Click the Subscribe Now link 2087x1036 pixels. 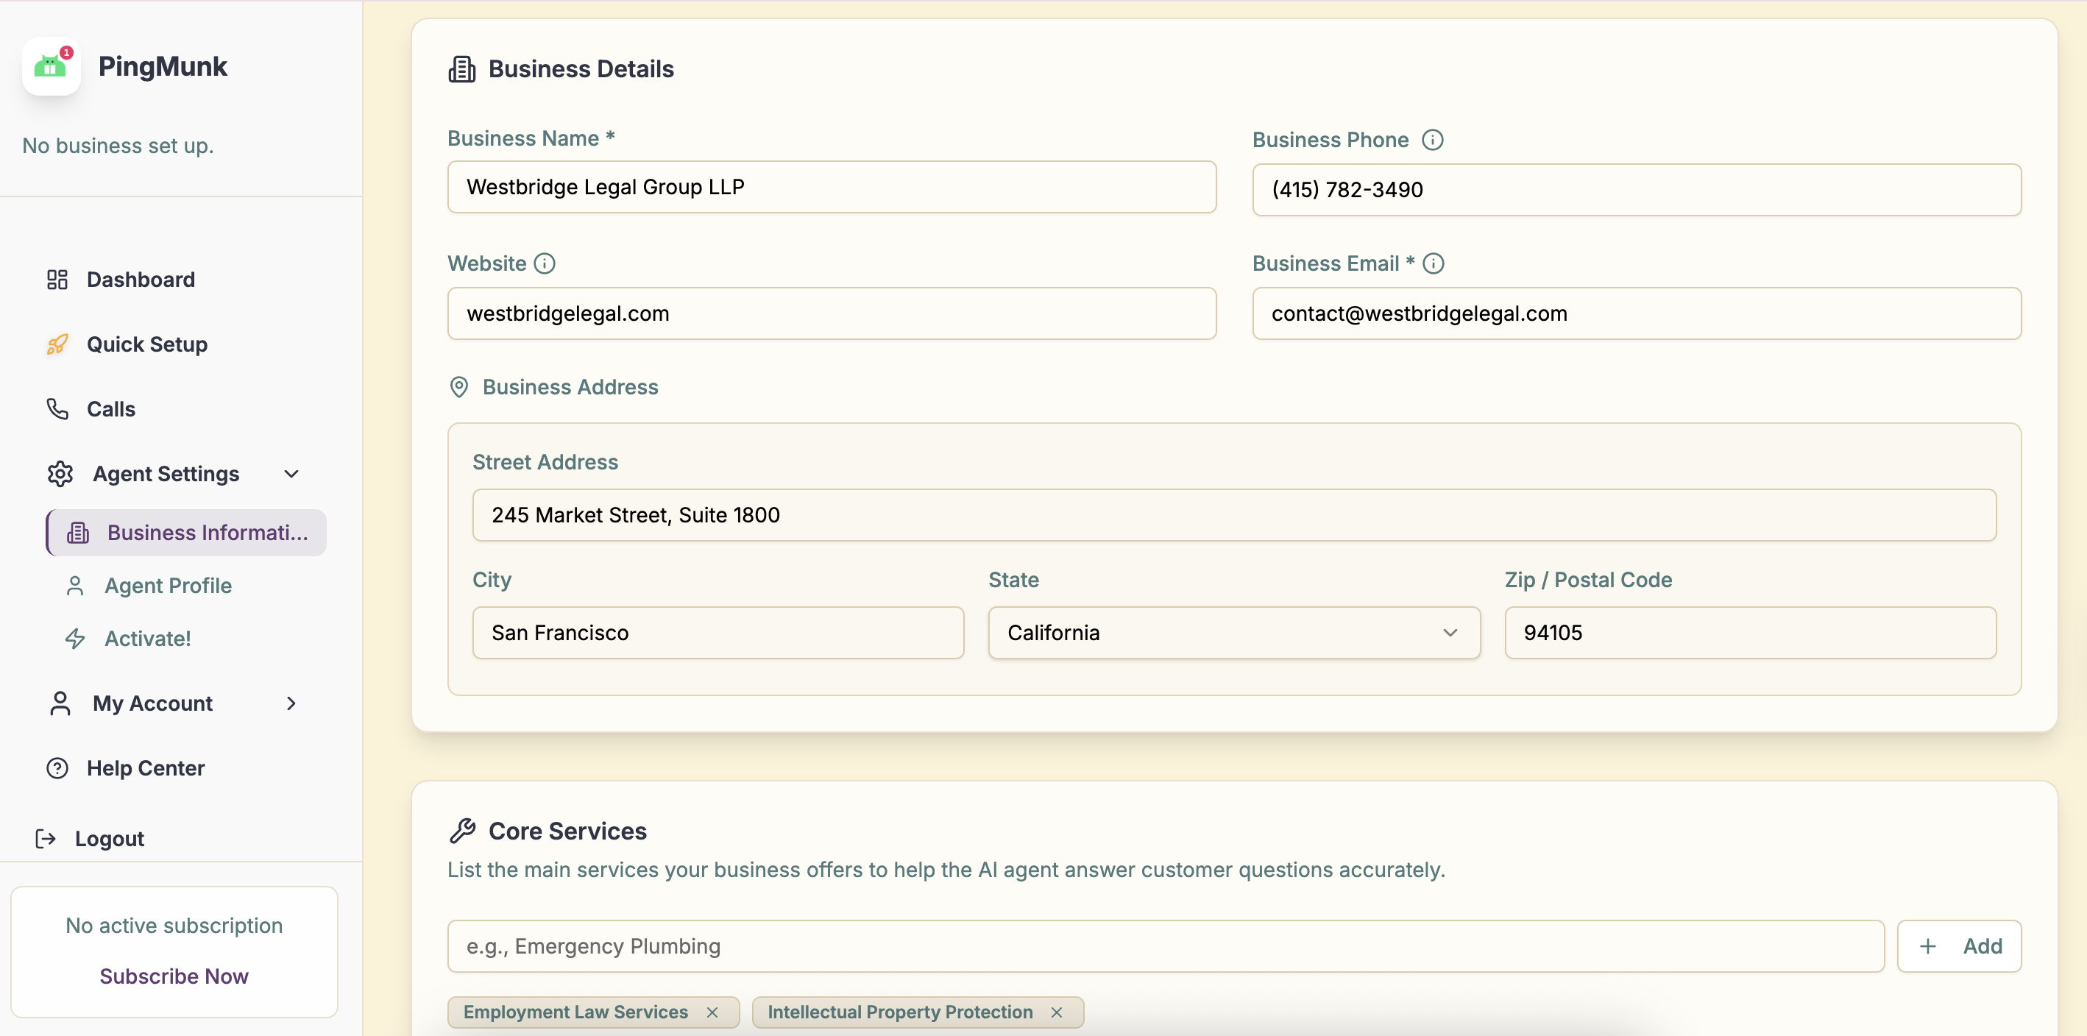pyautogui.click(x=174, y=976)
